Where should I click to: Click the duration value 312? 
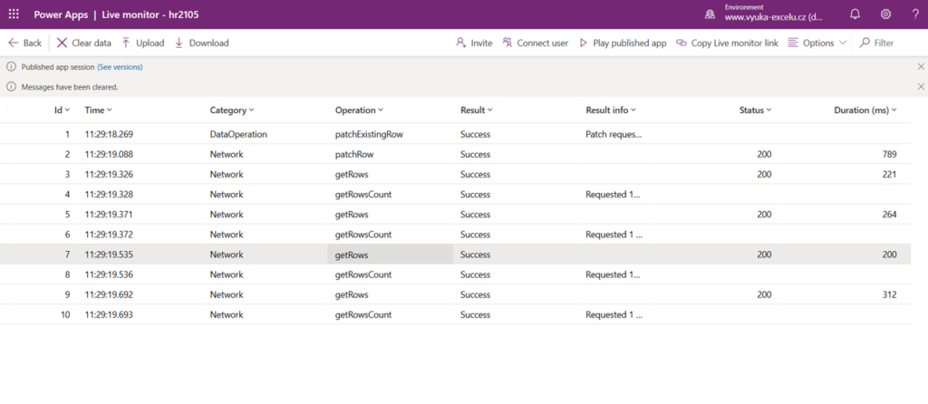point(889,294)
